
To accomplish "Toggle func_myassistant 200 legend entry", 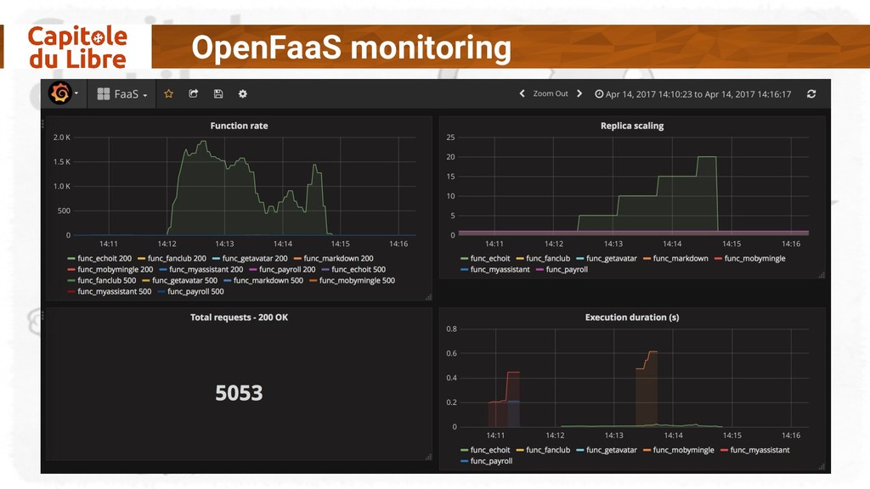I will click(x=206, y=269).
